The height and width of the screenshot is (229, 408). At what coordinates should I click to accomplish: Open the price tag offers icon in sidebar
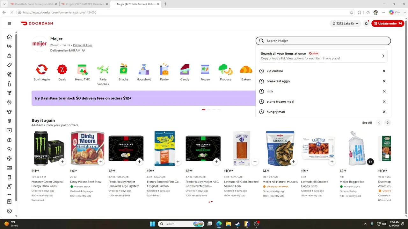pyautogui.click(x=9, y=65)
